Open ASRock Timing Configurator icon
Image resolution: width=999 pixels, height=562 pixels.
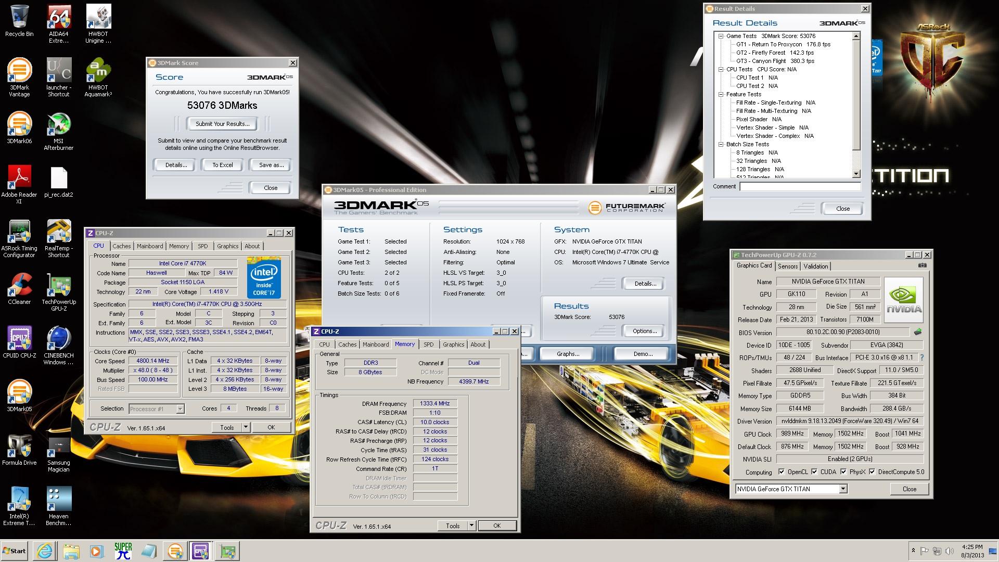19,238
